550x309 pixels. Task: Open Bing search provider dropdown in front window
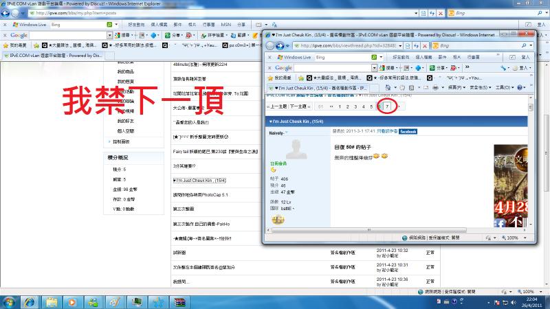coord(531,46)
